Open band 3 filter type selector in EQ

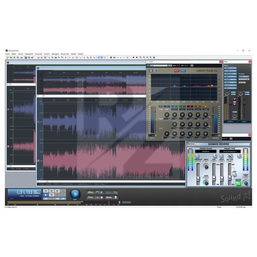tap(182, 109)
